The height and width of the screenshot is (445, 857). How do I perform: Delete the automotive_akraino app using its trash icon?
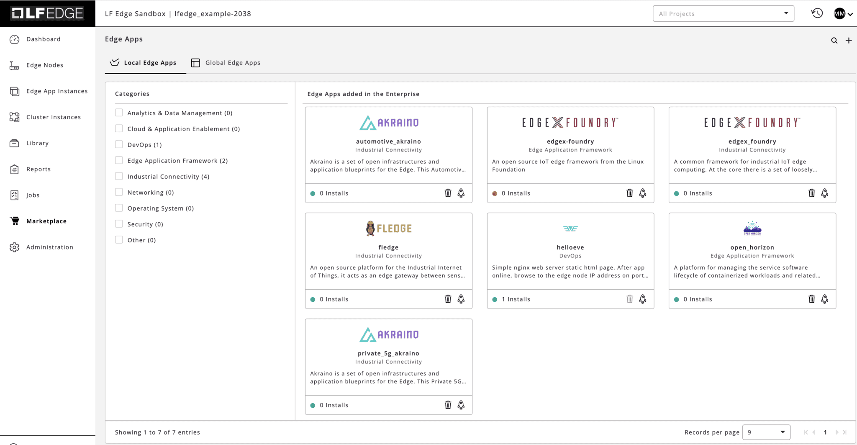[x=448, y=193]
